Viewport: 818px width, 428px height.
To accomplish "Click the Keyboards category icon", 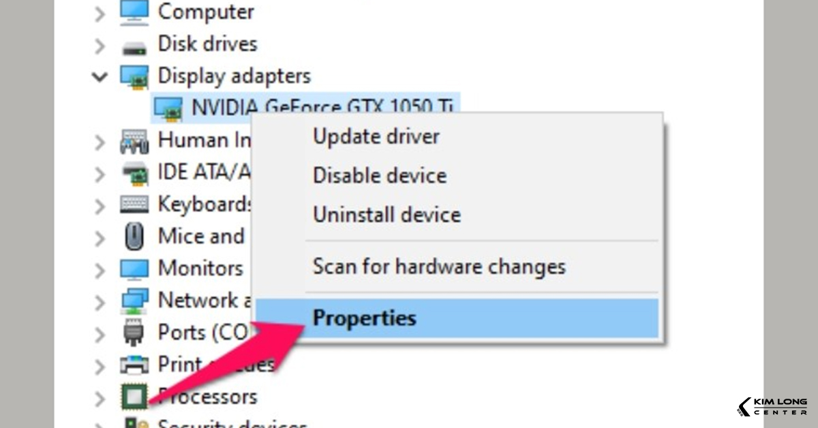I will pos(134,204).
